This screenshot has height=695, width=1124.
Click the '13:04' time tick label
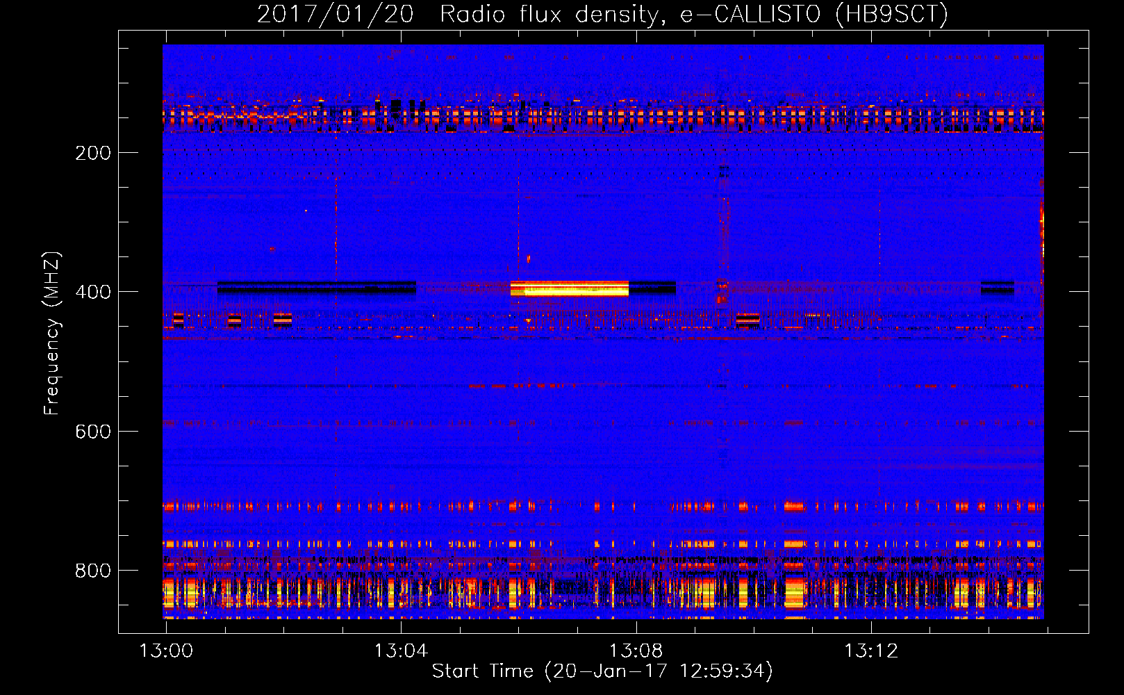[x=401, y=651]
